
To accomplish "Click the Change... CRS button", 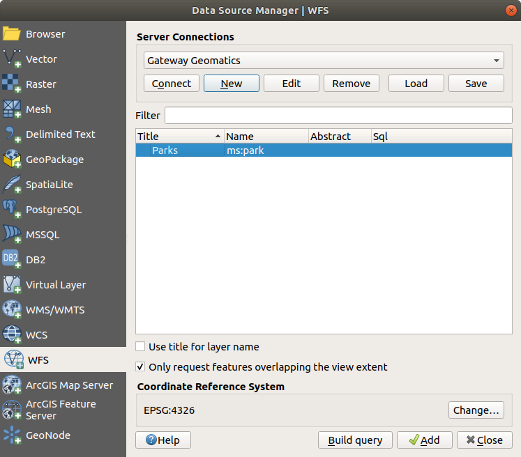I will [476, 410].
